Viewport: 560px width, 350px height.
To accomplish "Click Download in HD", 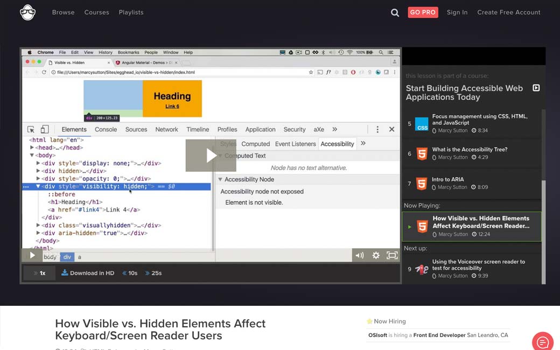I will point(88,273).
